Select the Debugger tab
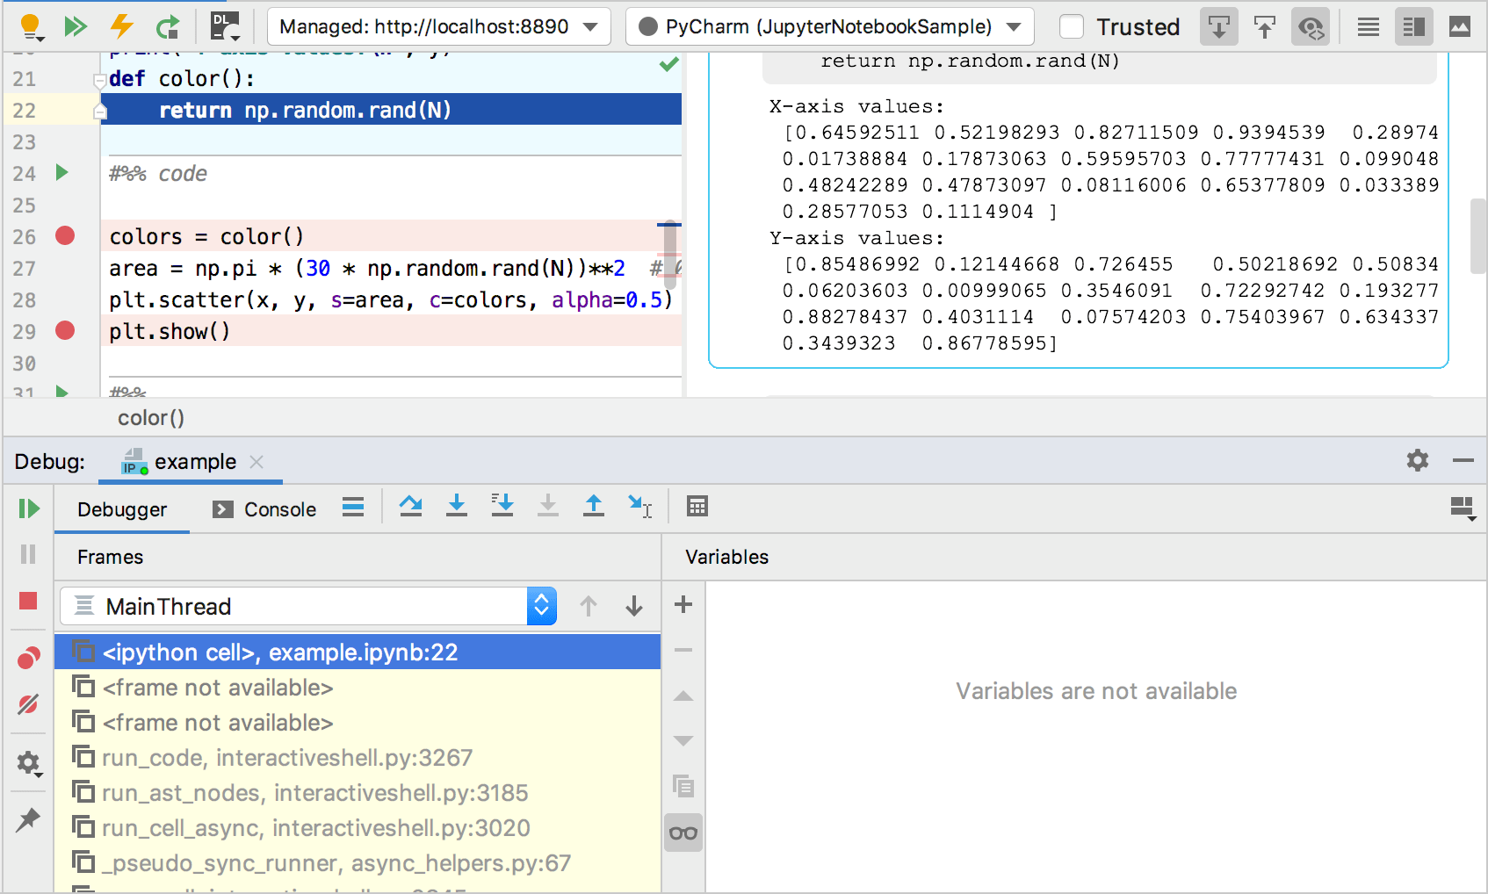 click(122, 509)
